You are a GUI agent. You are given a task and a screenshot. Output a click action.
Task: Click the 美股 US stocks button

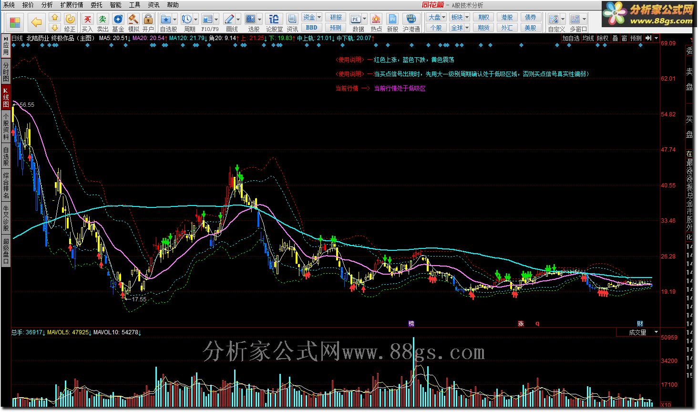click(530, 28)
